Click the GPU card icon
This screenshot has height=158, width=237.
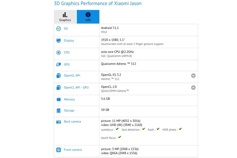pos(58,65)
